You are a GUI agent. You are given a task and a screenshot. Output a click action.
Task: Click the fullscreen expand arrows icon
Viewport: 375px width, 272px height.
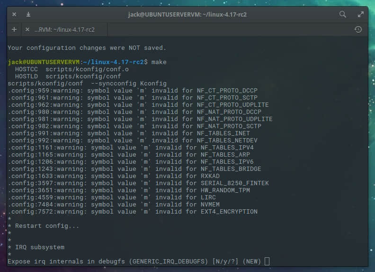[x=360, y=14]
